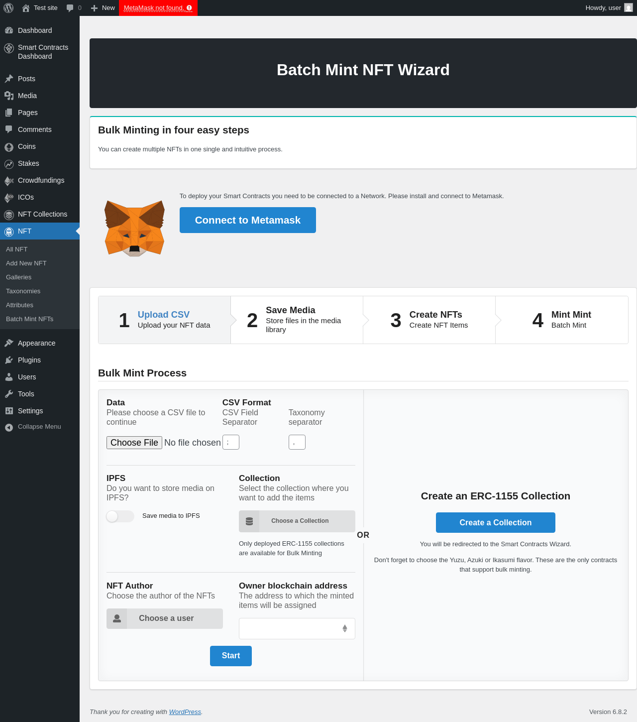Click the Settings sliders icon

9,411
